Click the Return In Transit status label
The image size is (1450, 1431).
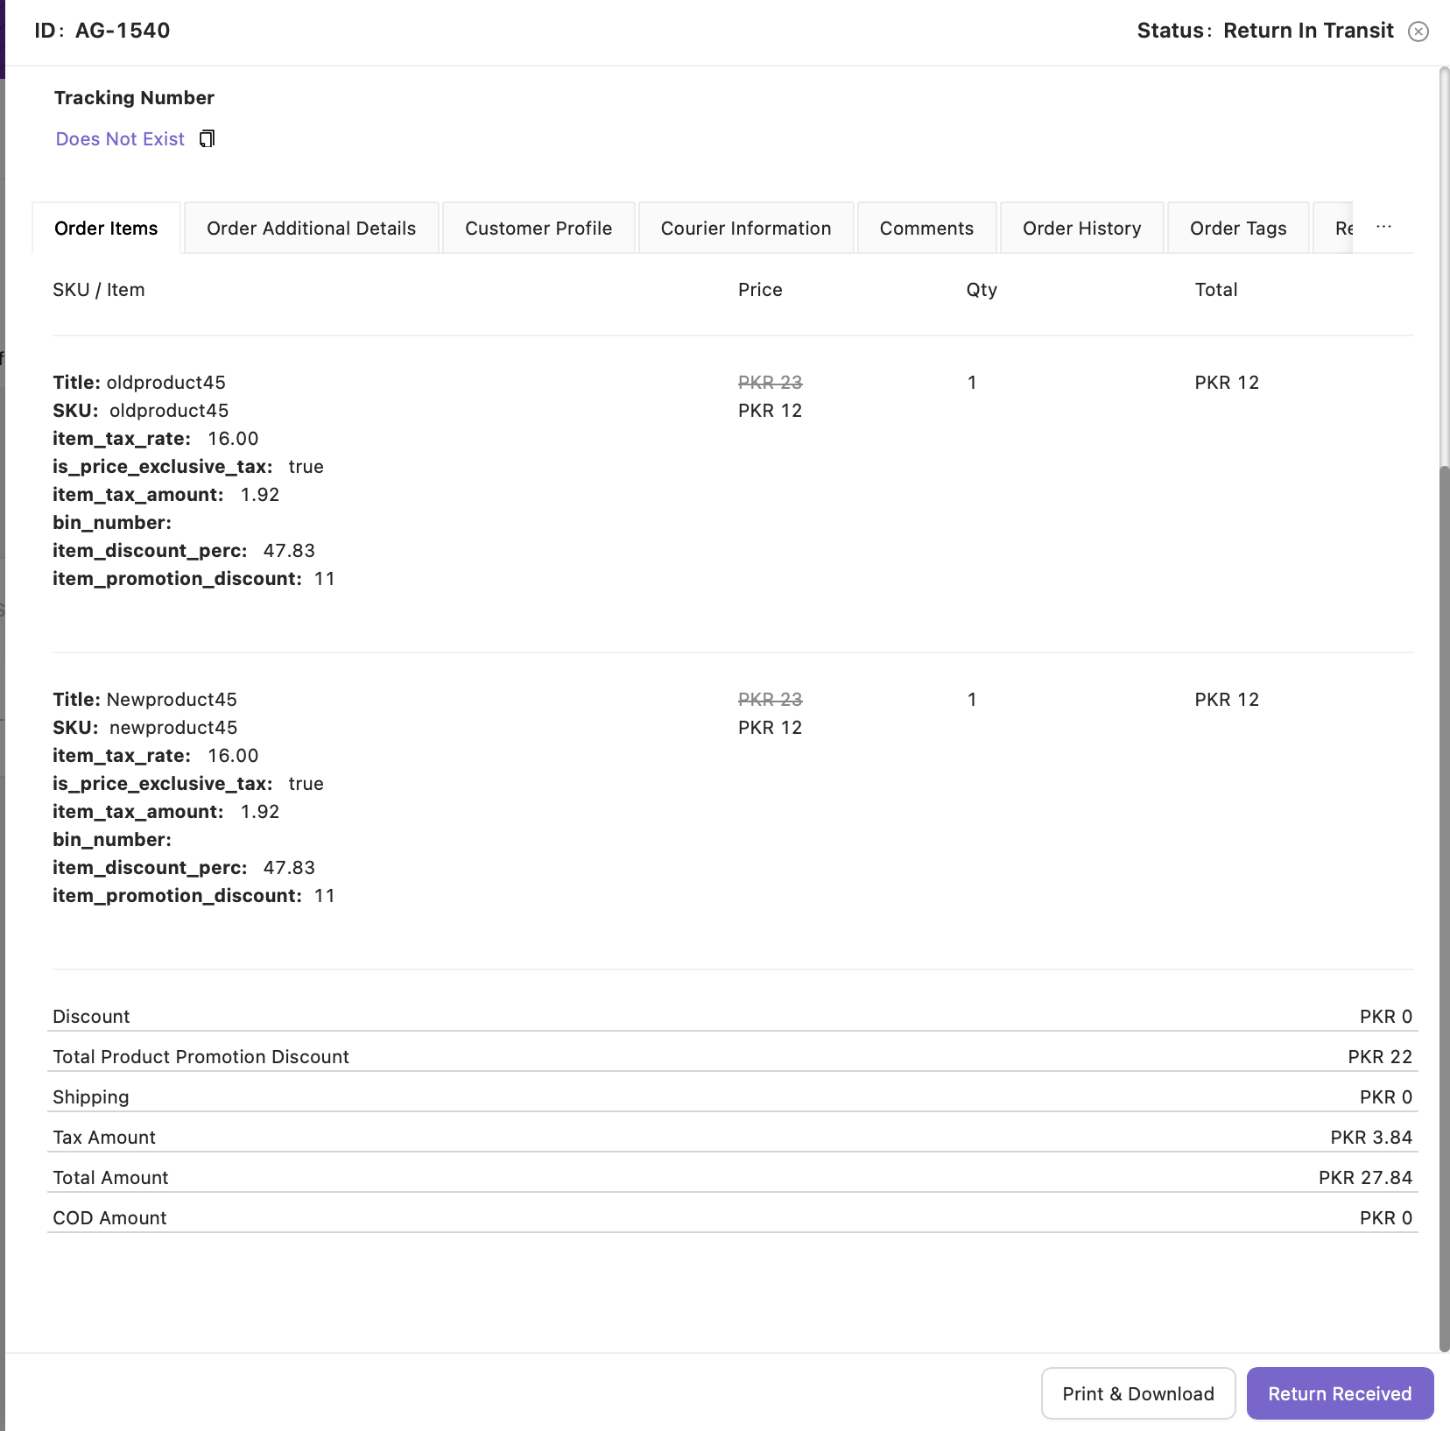(1308, 31)
